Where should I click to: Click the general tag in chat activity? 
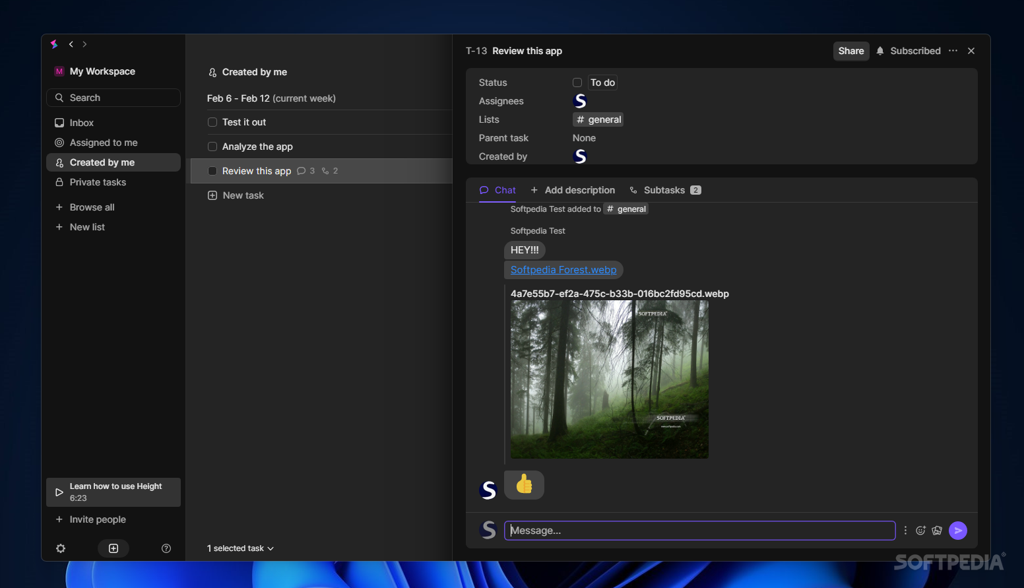click(626, 209)
